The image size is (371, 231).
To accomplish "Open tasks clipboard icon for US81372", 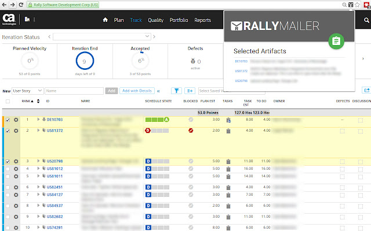I will [228, 131].
